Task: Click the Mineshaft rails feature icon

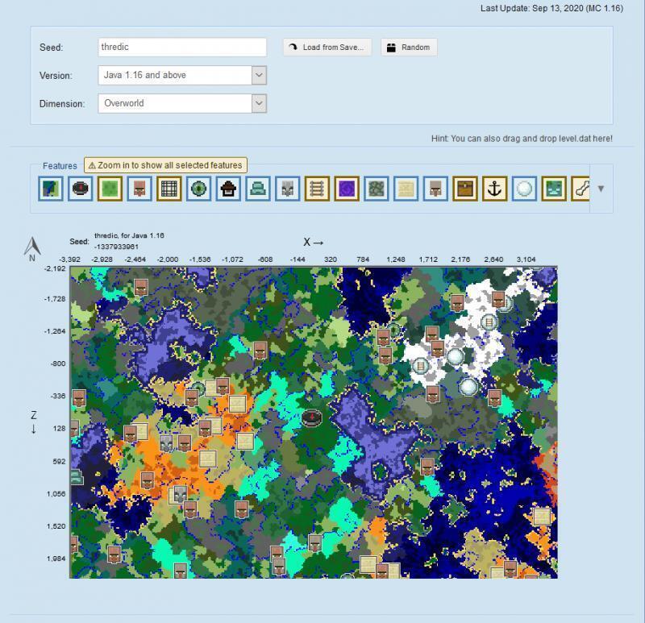Action: (x=317, y=189)
